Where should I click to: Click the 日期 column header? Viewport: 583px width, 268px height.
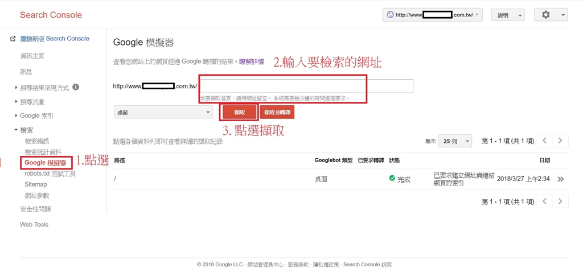click(x=545, y=160)
